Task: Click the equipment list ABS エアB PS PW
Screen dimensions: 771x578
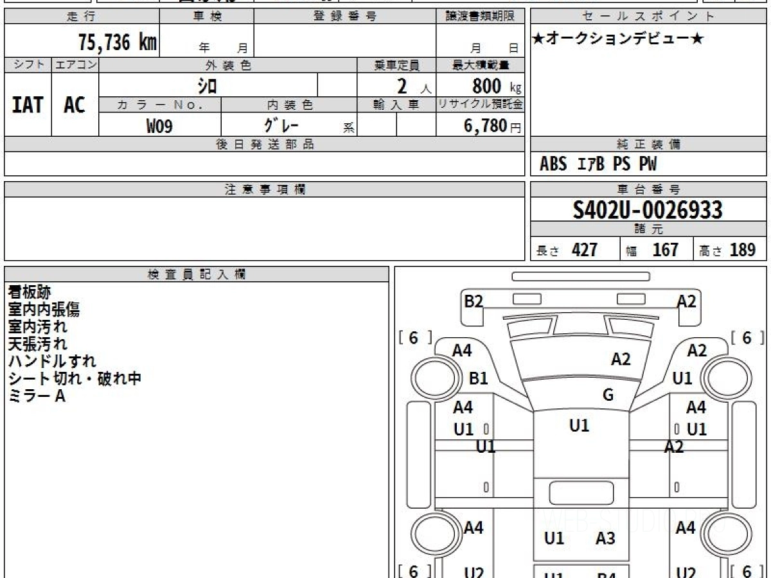Action: click(598, 164)
